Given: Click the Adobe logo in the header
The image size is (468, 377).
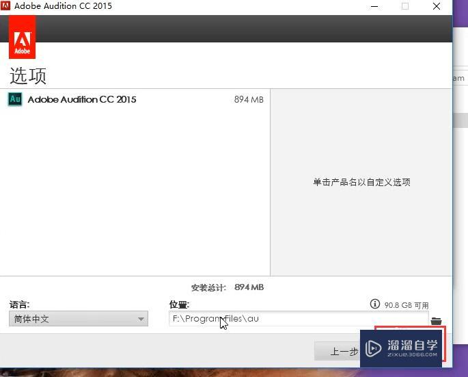Looking at the screenshot, I should click(22, 37).
